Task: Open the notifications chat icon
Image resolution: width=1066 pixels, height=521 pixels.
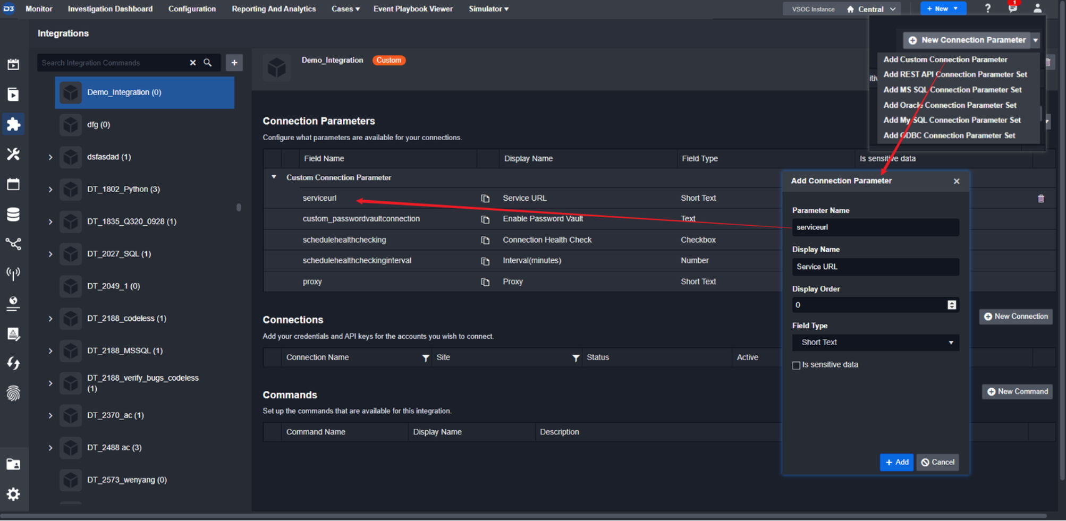Action: [1013, 8]
